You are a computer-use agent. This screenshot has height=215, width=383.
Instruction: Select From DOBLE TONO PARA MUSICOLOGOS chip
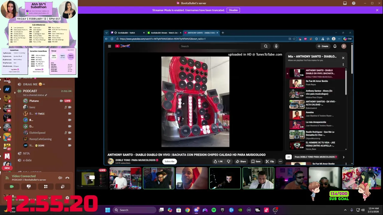click(x=315, y=157)
